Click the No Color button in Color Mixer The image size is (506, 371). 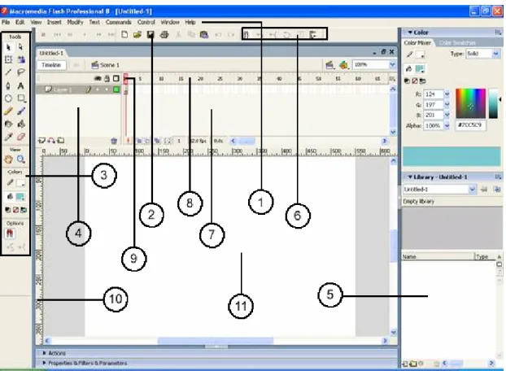coord(415,81)
